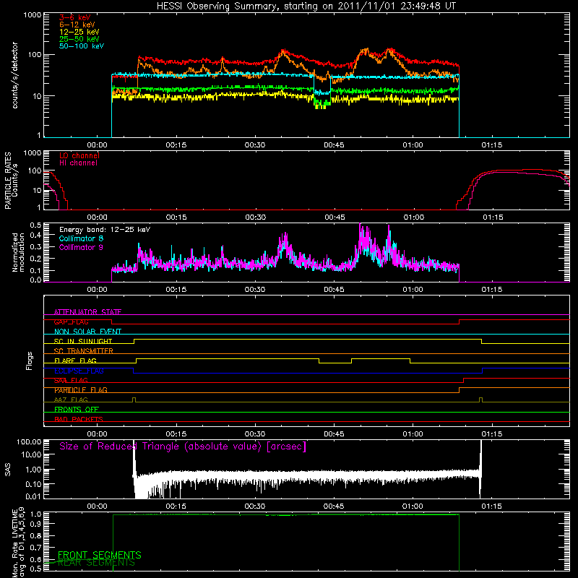Click the Collimator 8 legend label
Image resolution: width=578 pixels, height=578 pixels.
[x=81, y=238]
